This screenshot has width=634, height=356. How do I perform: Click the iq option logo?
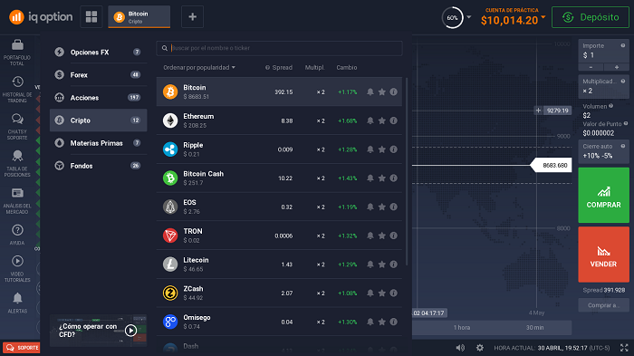[x=41, y=17]
